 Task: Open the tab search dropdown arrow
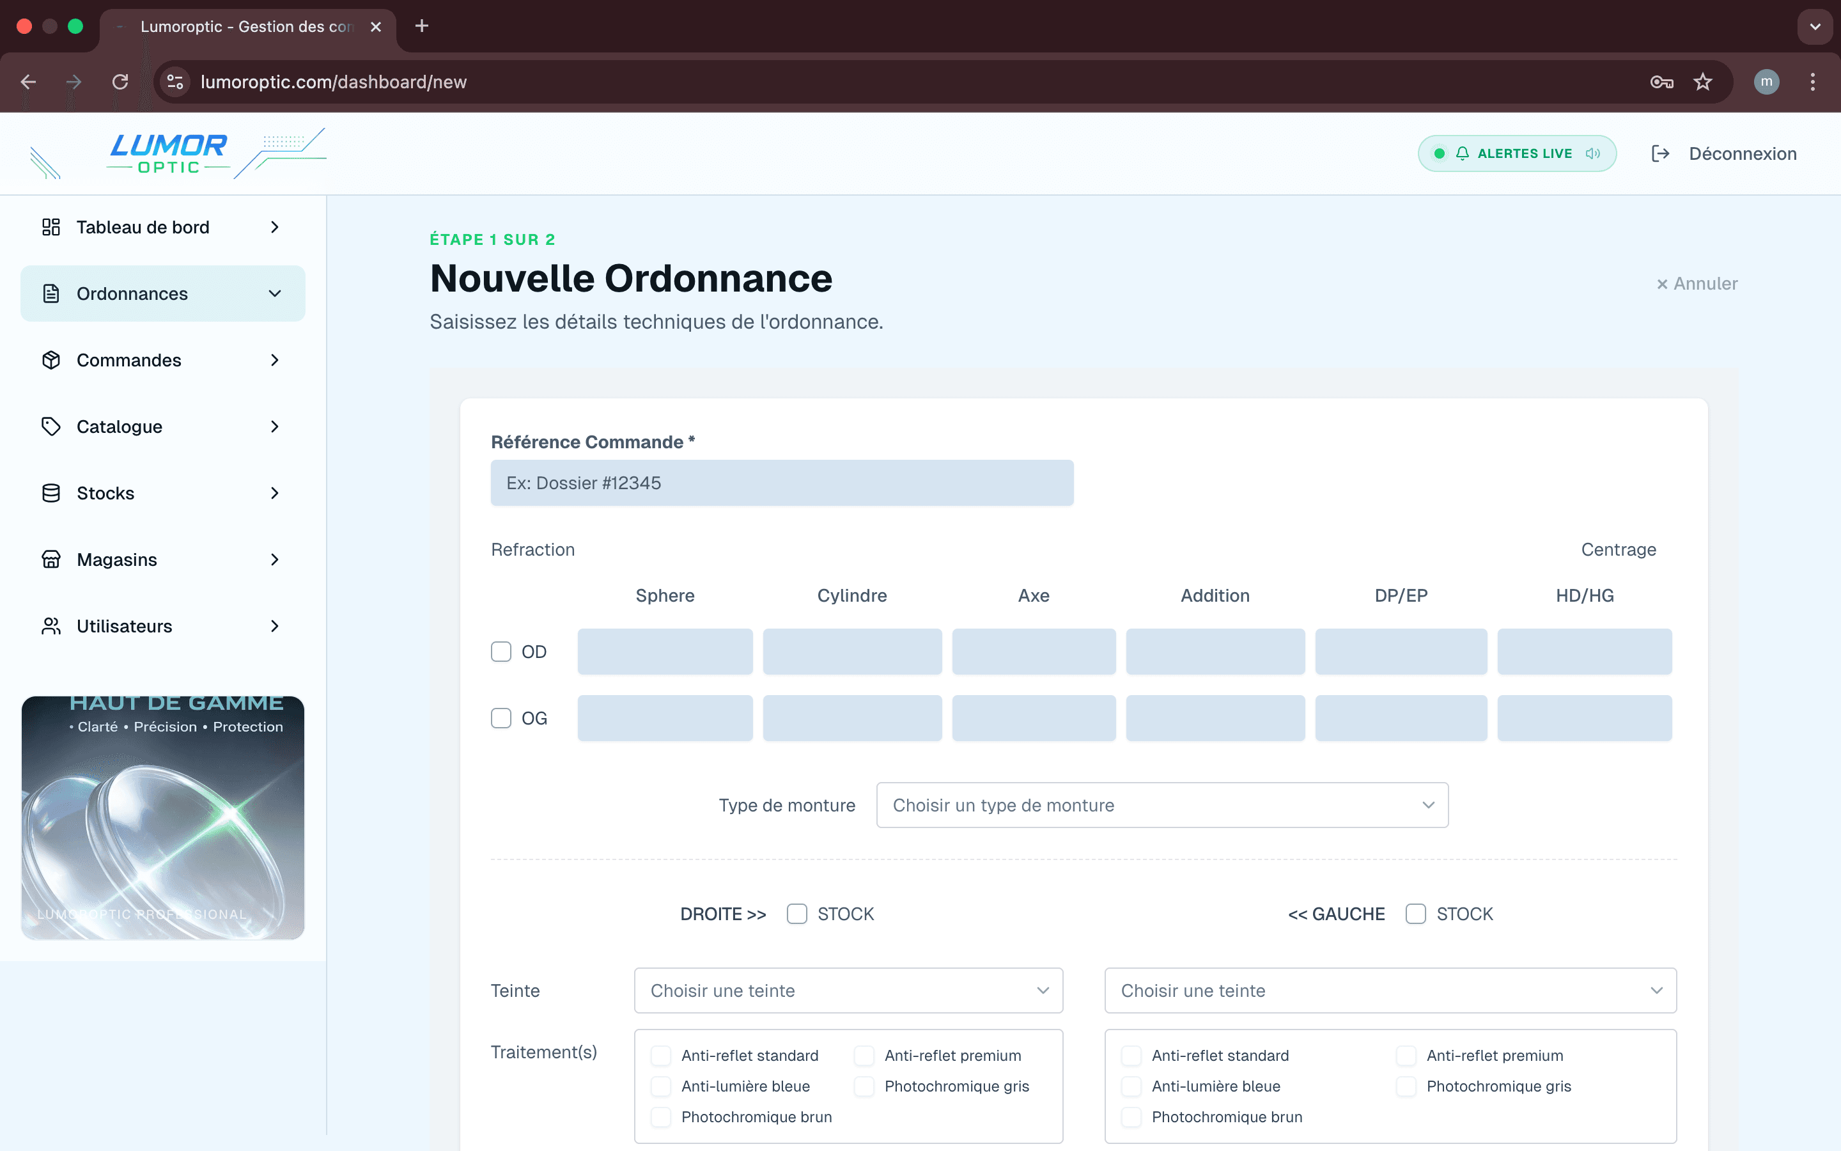click(x=1815, y=27)
